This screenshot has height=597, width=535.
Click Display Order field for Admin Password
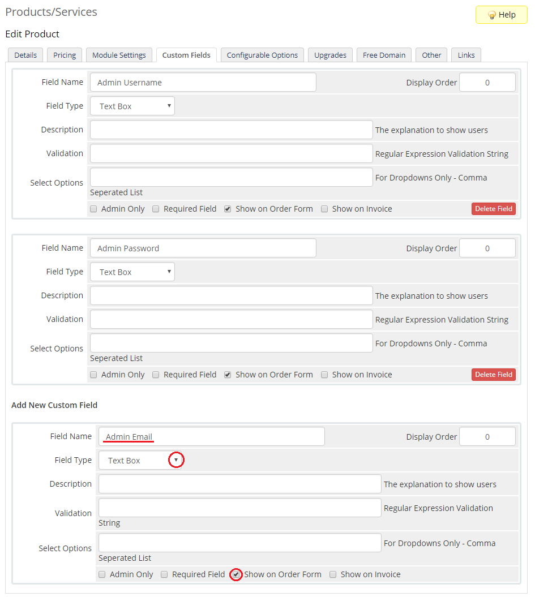point(487,248)
